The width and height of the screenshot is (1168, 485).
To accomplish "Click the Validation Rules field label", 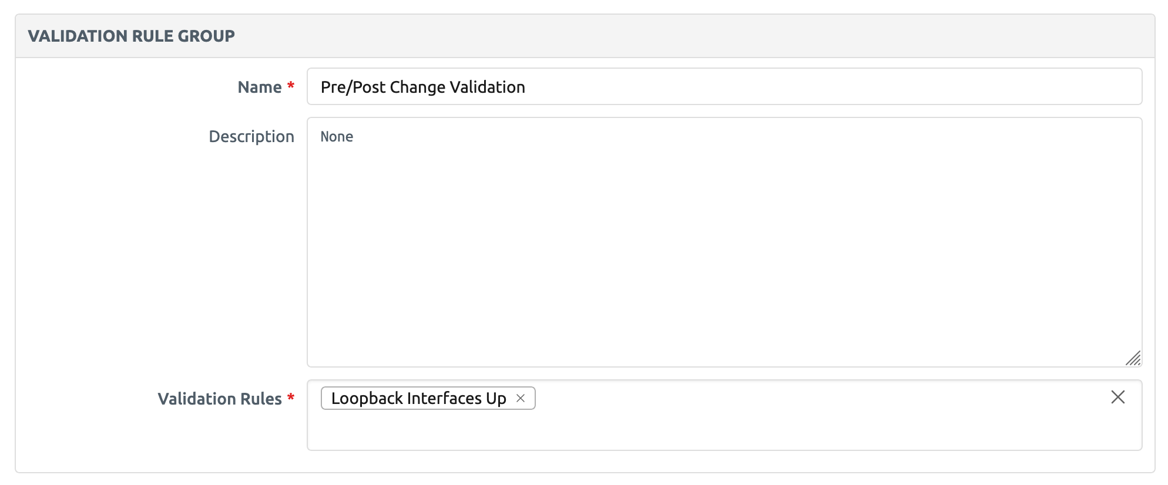I will point(220,399).
